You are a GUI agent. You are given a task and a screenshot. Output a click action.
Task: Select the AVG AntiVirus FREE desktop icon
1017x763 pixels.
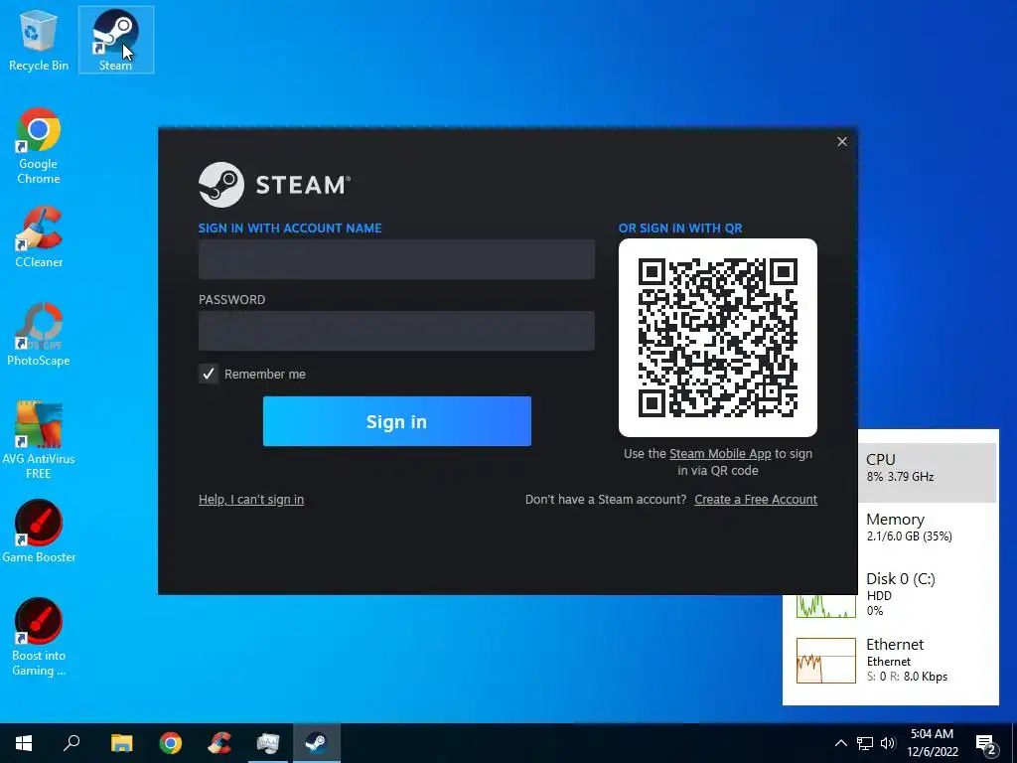39,440
